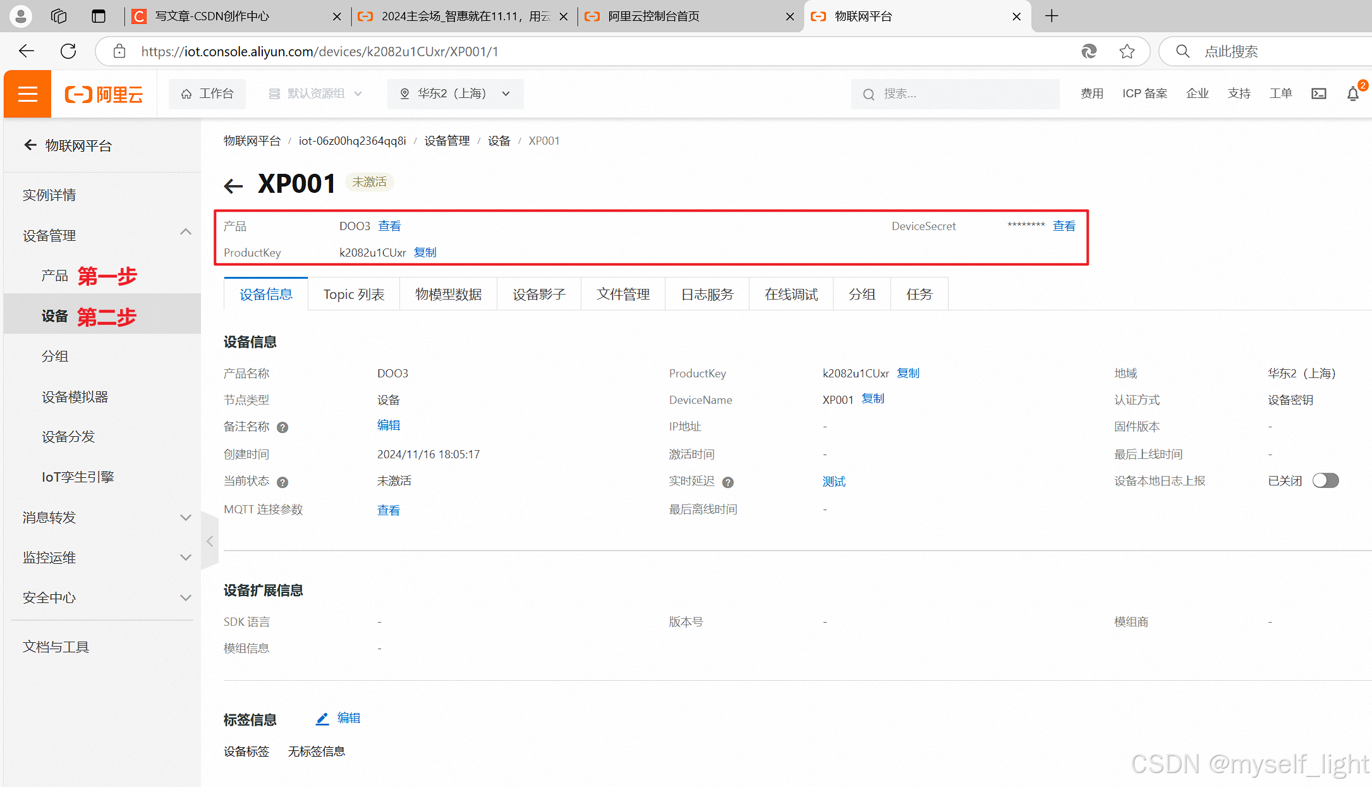Viewport: 1372px width, 787px height.
Task: Open browser workspaces icon
Action: (x=59, y=16)
